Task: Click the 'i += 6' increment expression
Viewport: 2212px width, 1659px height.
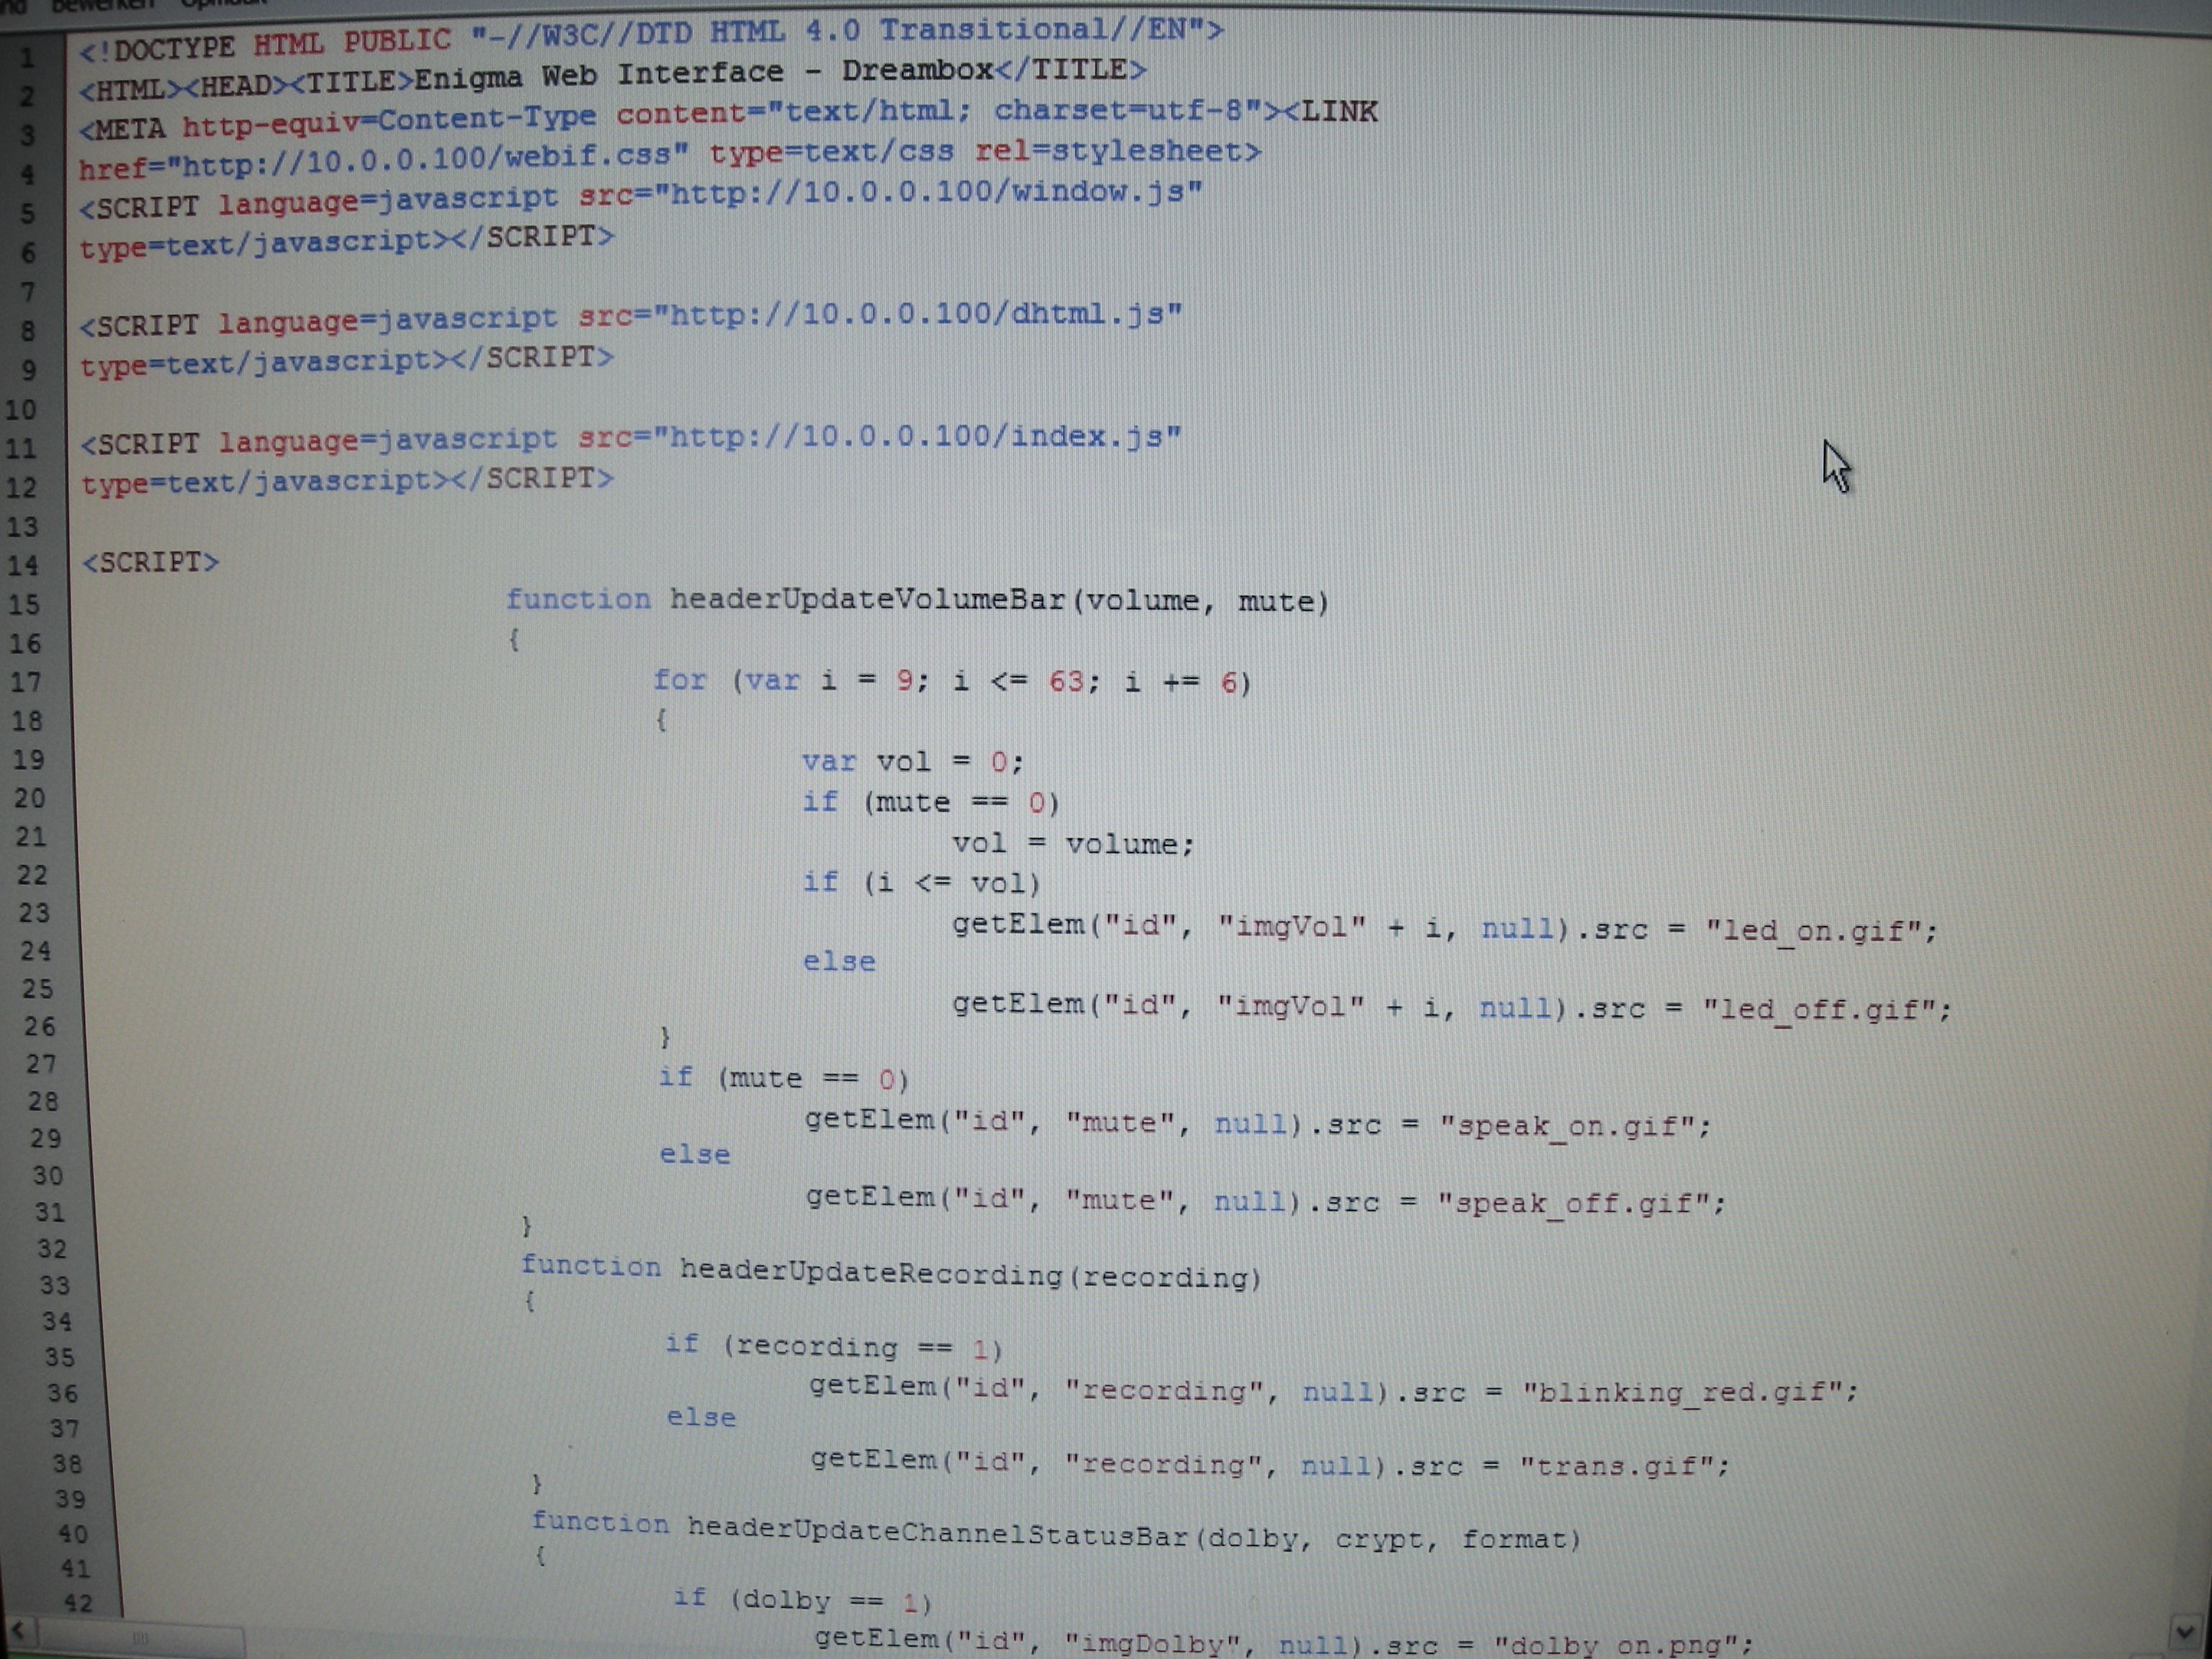Action: [x=1181, y=683]
